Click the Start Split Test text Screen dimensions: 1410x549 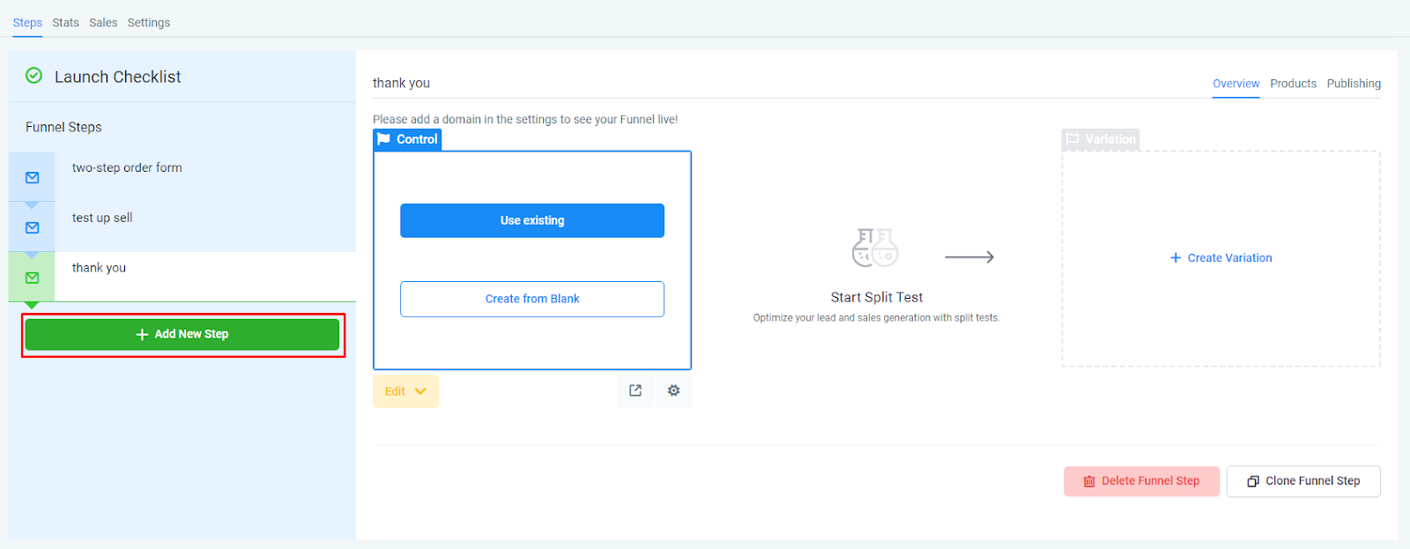click(877, 297)
